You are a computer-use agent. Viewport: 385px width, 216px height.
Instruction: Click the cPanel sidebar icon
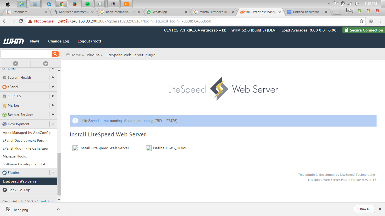pos(5,87)
